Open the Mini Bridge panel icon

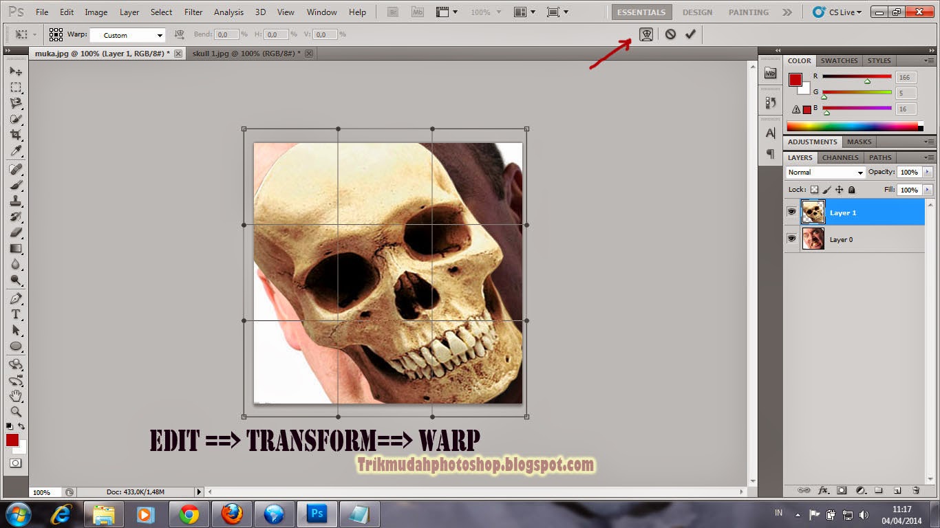(x=771, y=73)
